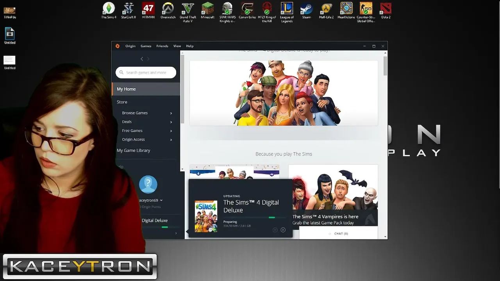The height and width of the screenshot is (281, 500).
Task: Open the HITMAN desktop shortcut
Action: [x=148, y=11]
